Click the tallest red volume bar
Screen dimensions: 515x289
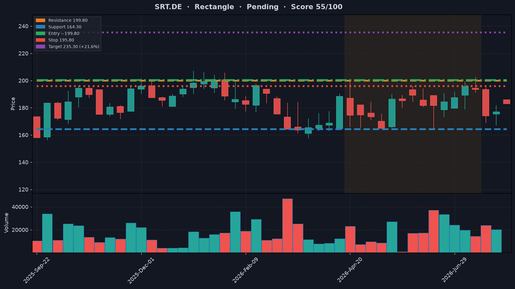click(288, 226)
